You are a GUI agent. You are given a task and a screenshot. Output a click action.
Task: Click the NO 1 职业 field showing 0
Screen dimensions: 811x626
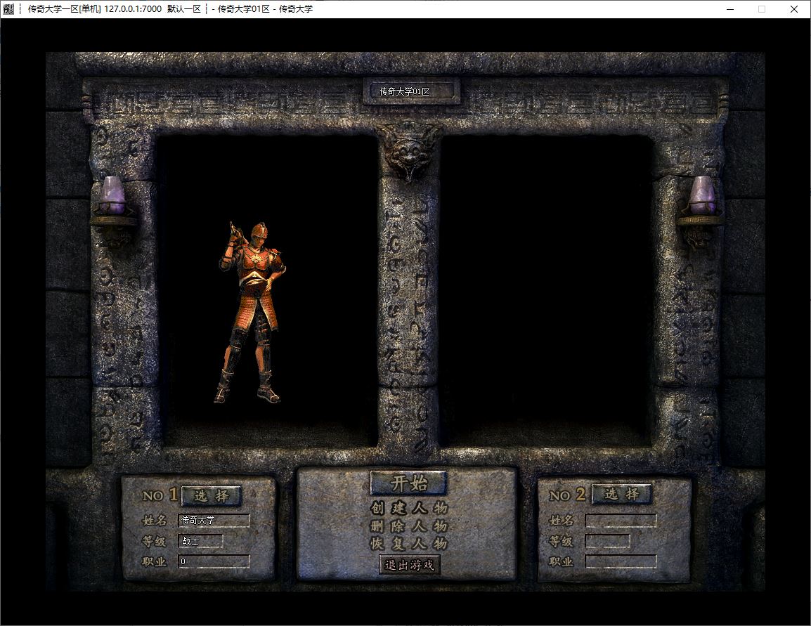(x=214, y=561)
